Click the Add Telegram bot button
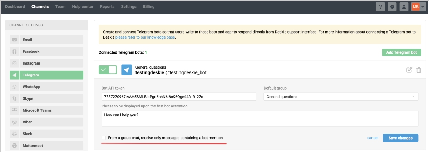 pyautogui.click(x=401, y=52)
